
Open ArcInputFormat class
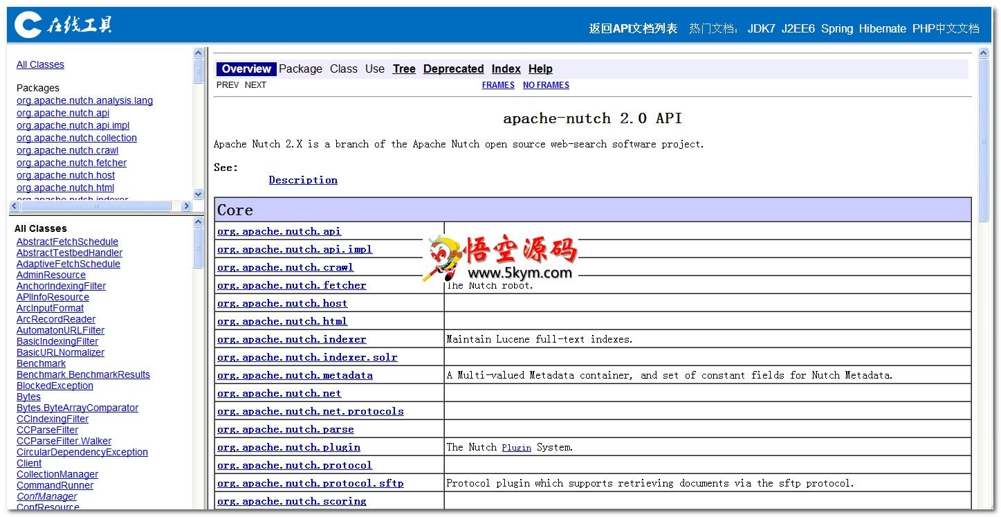click(x=50, y=308)
